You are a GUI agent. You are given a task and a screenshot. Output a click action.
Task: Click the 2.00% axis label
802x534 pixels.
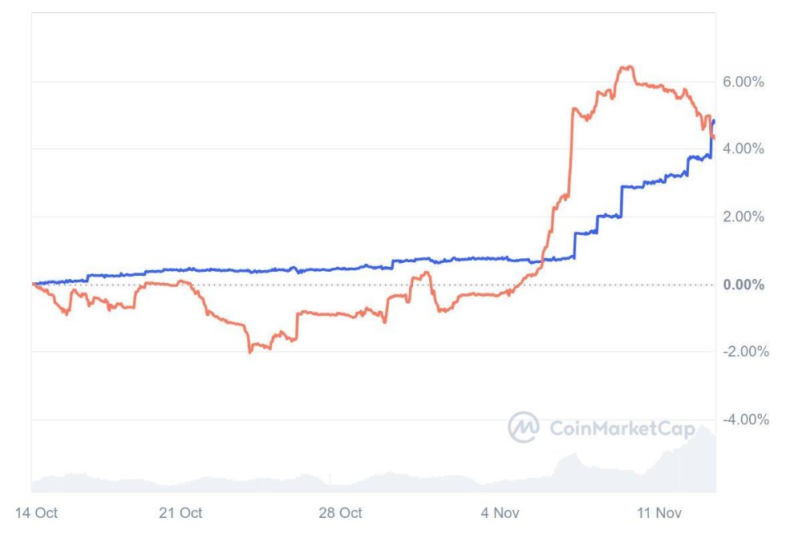(743, 216)
